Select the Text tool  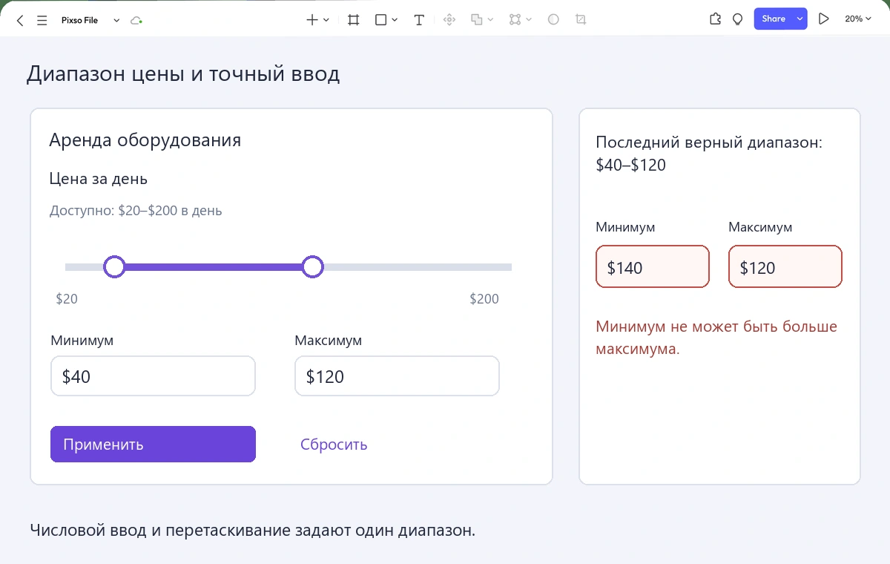[419, 20]
